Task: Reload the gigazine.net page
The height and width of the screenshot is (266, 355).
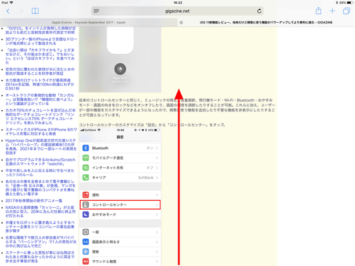Action: point(259,11)
